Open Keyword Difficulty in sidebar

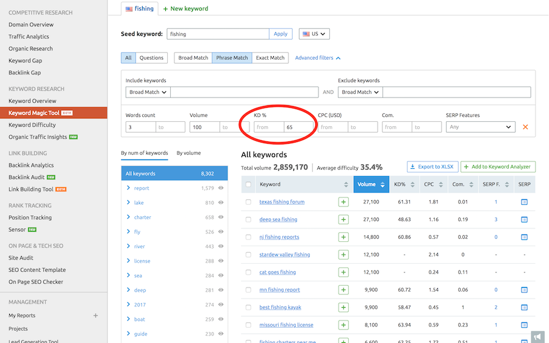pyautogui.click(x=32, y=125)
